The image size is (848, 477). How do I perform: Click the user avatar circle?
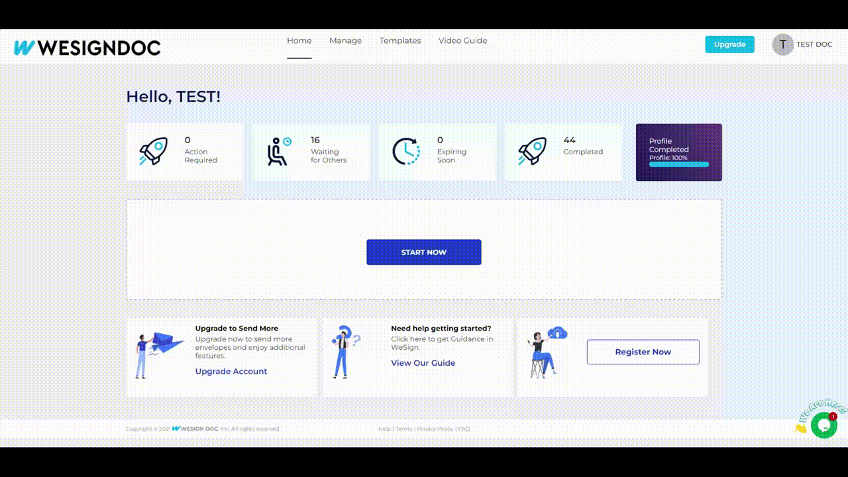(x=782, y=44)
